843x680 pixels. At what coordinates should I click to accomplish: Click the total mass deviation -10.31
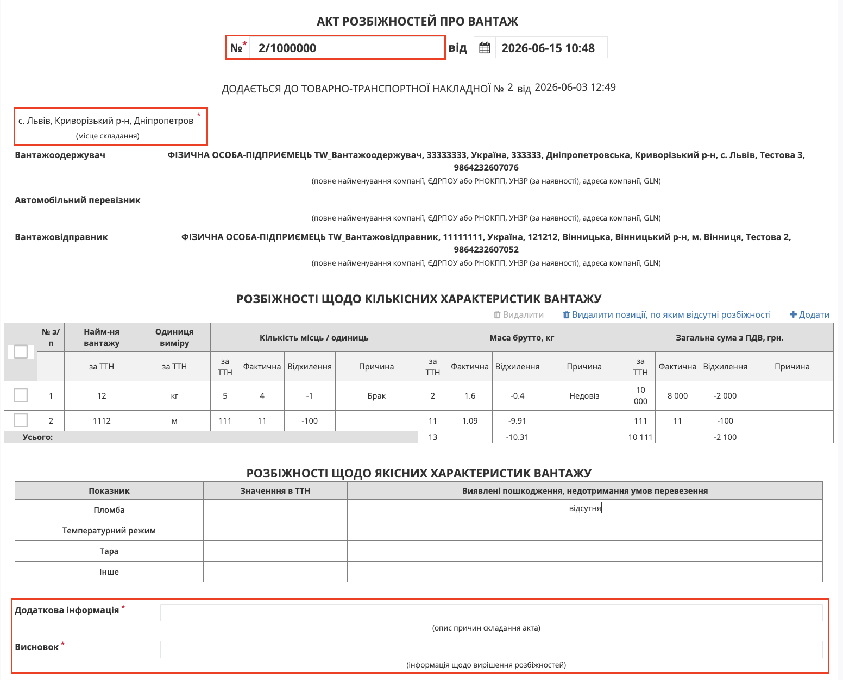tap(517, 437)
